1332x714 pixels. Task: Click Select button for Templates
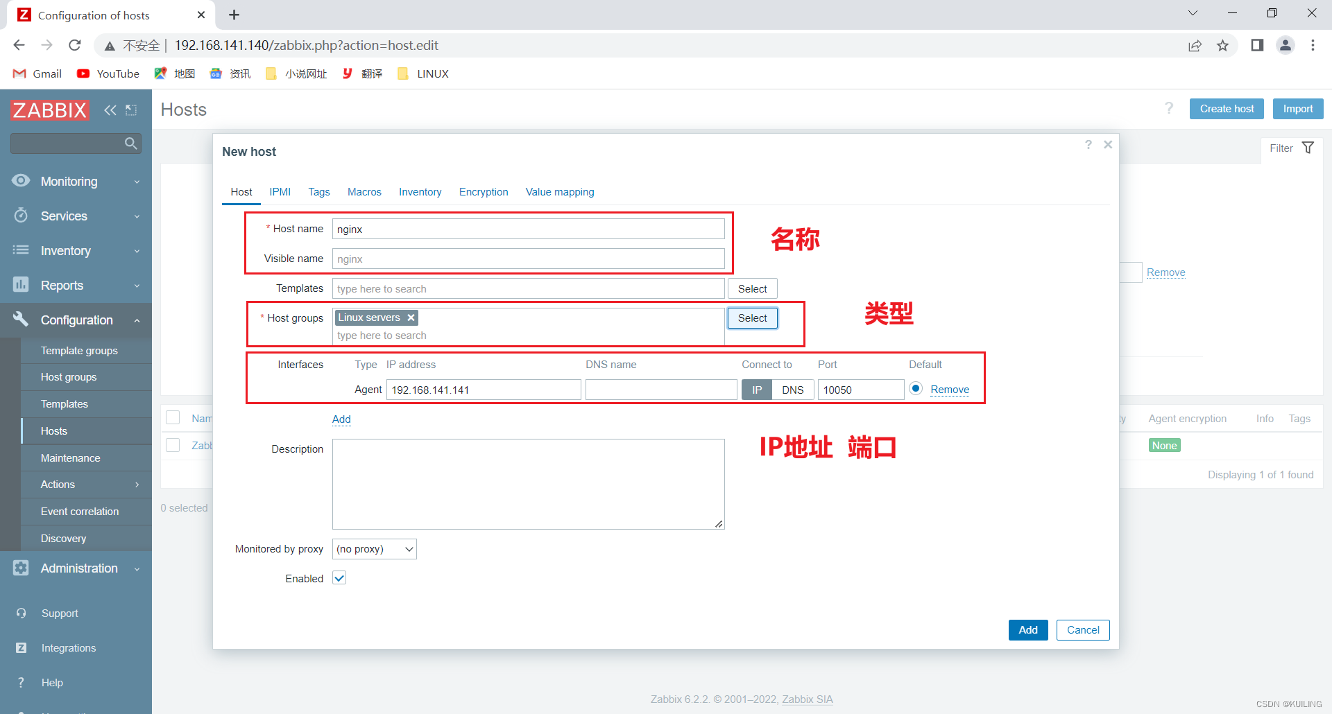[x=752, y=288]
